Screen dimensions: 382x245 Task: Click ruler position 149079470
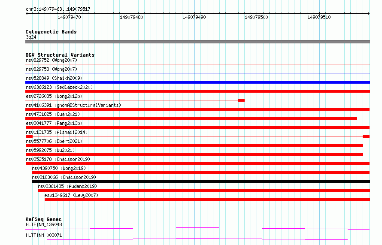[69, 17]
